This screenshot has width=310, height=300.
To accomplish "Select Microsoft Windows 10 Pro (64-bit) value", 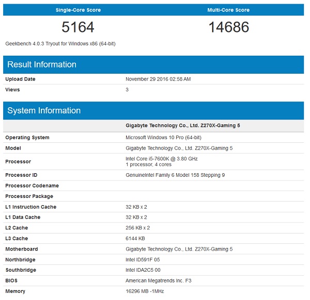I will [163, 138].
